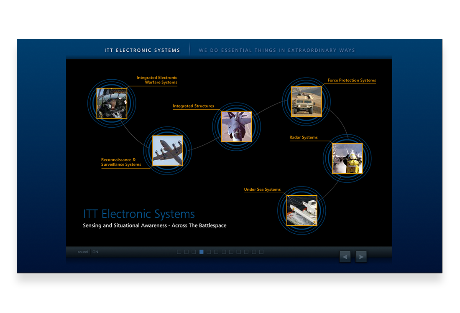This screenshot has height=313, width=460.
Task: Select the Reconnaissance propeller aircraft thumbnail
Action: (x=168, y=151)
